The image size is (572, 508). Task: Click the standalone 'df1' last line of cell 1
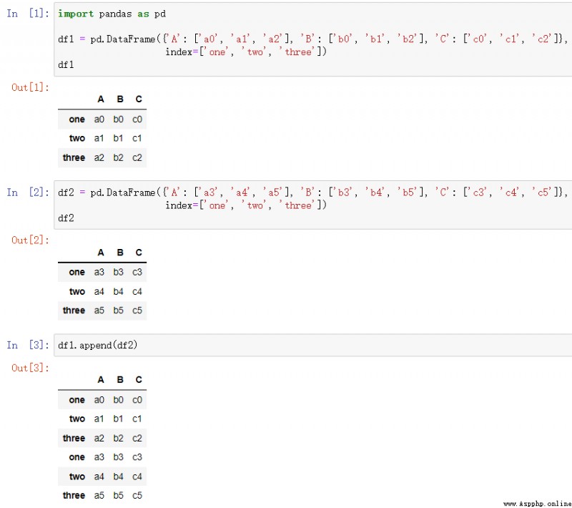point(66,64)
